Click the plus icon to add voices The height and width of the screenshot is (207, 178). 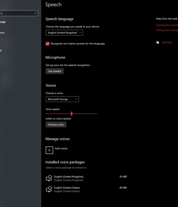(49, 150)
